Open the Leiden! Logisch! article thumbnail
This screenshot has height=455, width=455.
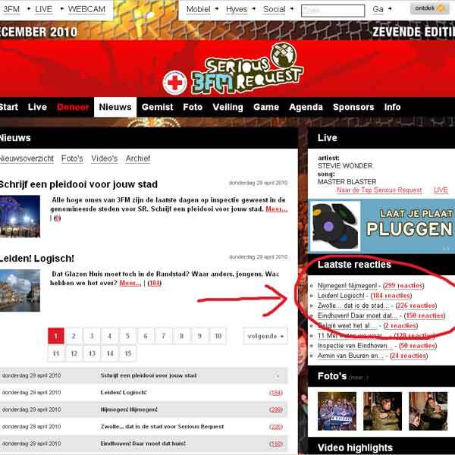[x=20, y=290]
